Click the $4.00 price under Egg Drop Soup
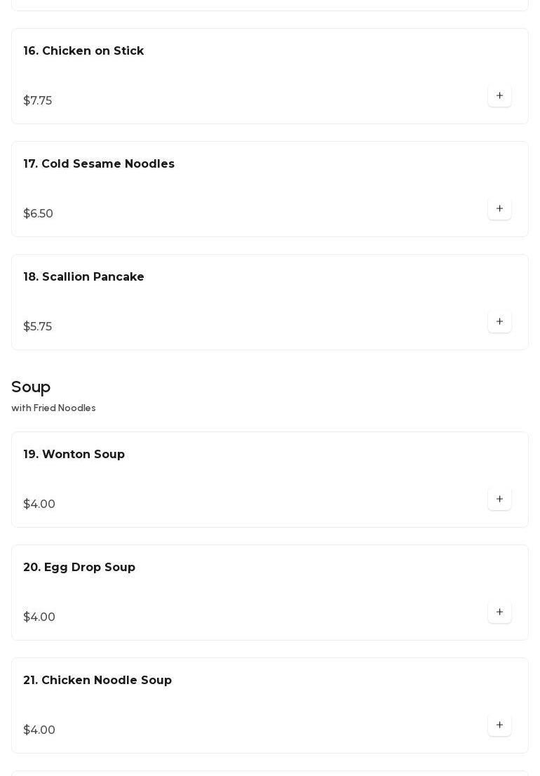The image size is (540, 776). pyautogui.click(x=39, y=617)
